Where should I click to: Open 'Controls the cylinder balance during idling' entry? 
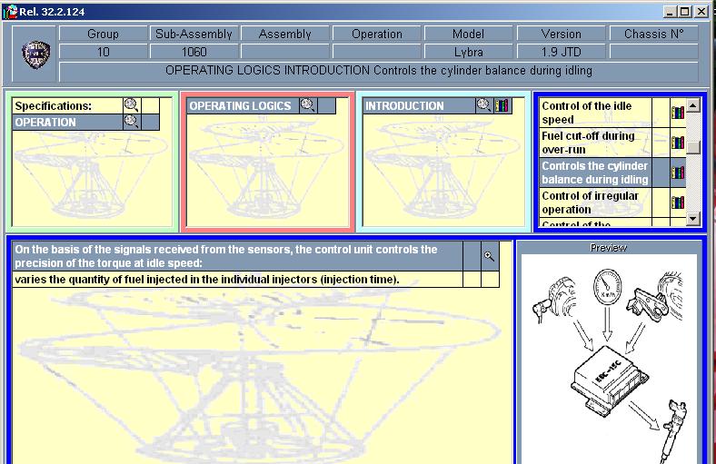[x=603, y=173]
